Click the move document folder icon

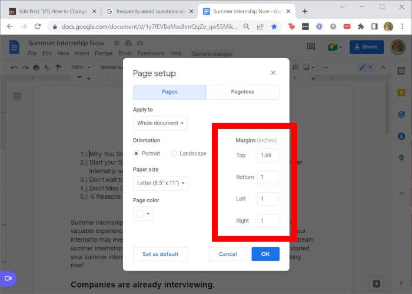pos(128,43)
